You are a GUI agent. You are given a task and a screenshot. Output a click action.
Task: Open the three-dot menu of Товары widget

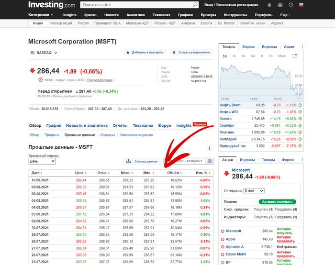302,46
